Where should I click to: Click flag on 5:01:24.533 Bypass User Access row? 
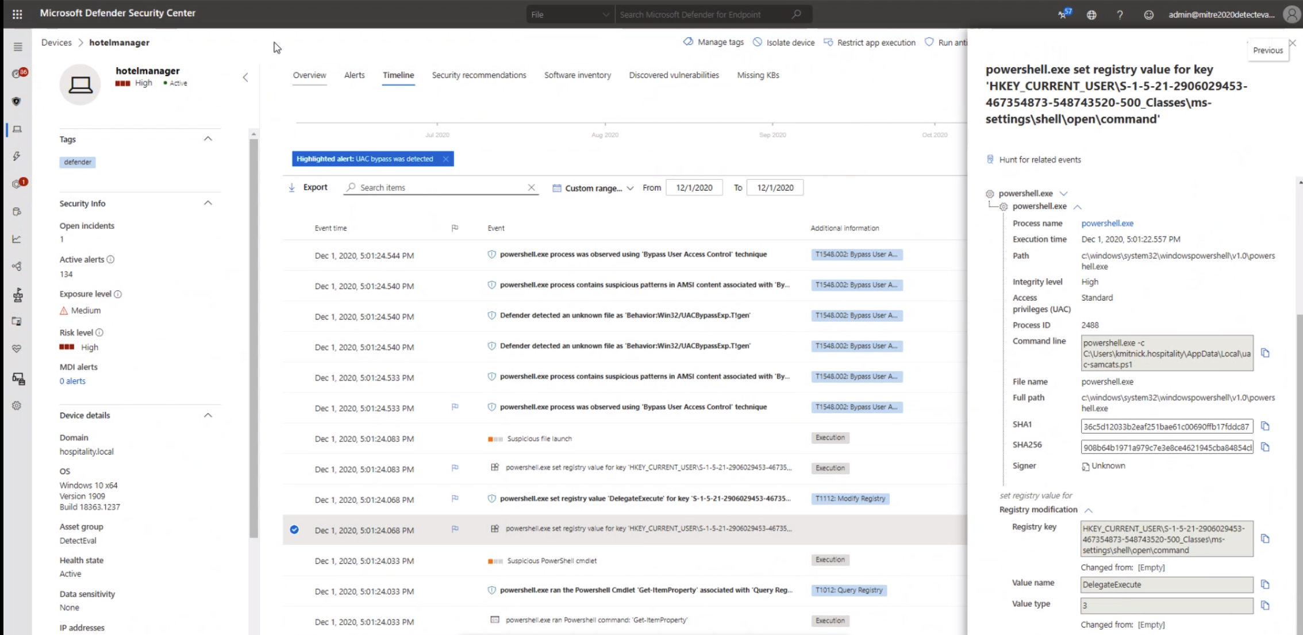click(455, 407)
